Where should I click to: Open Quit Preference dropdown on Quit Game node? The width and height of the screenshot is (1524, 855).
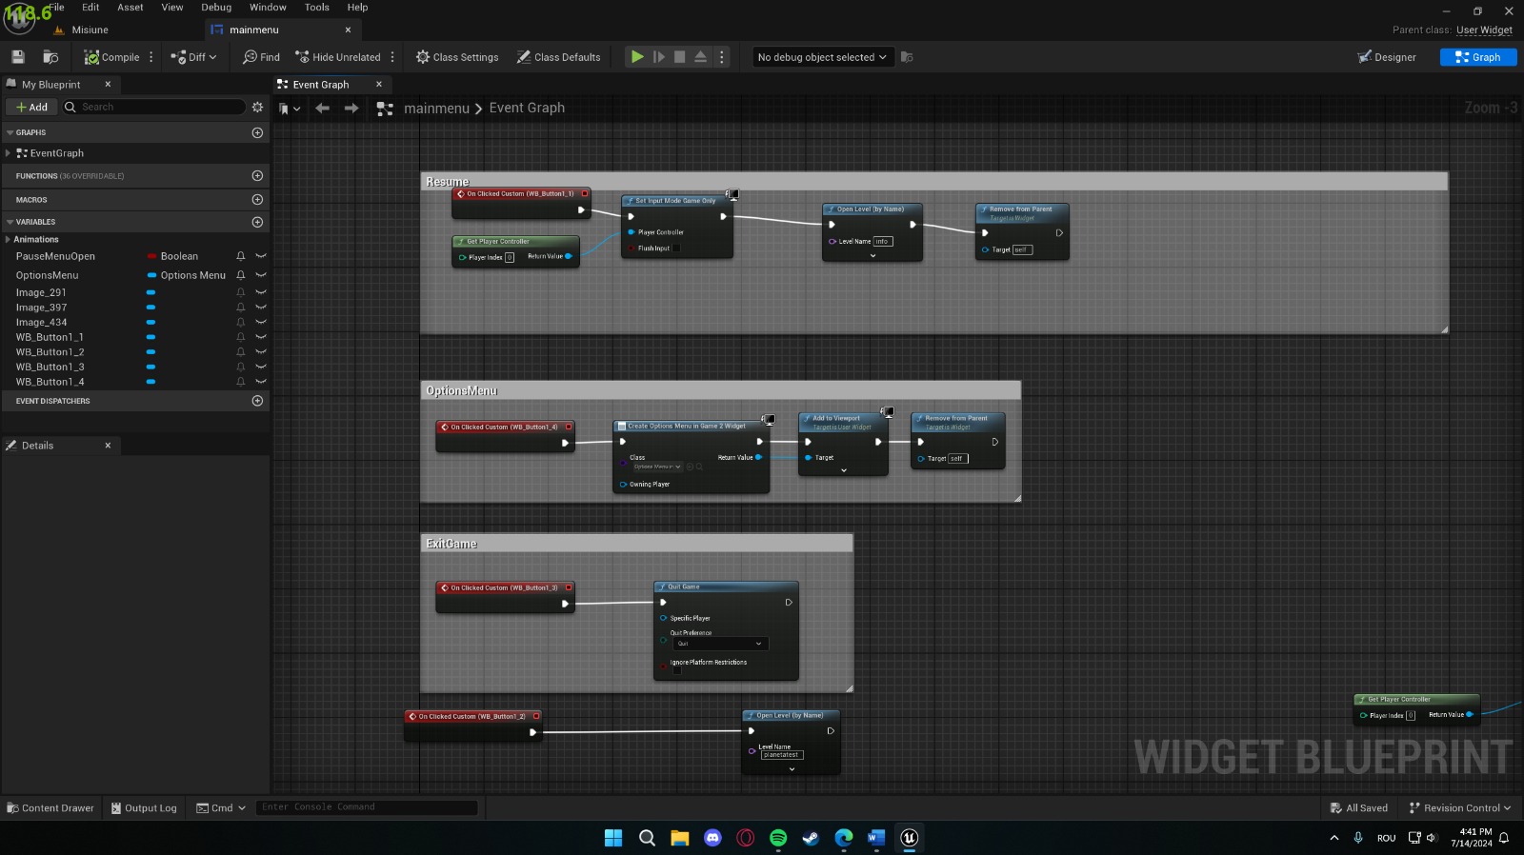pyautogui.click(x=719, y=644)
